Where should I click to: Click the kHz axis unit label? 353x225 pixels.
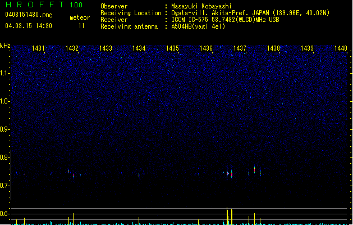[x=5, y=46]
